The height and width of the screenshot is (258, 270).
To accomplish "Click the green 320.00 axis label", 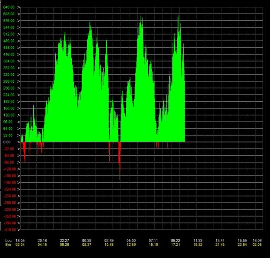I will [9, 74].
